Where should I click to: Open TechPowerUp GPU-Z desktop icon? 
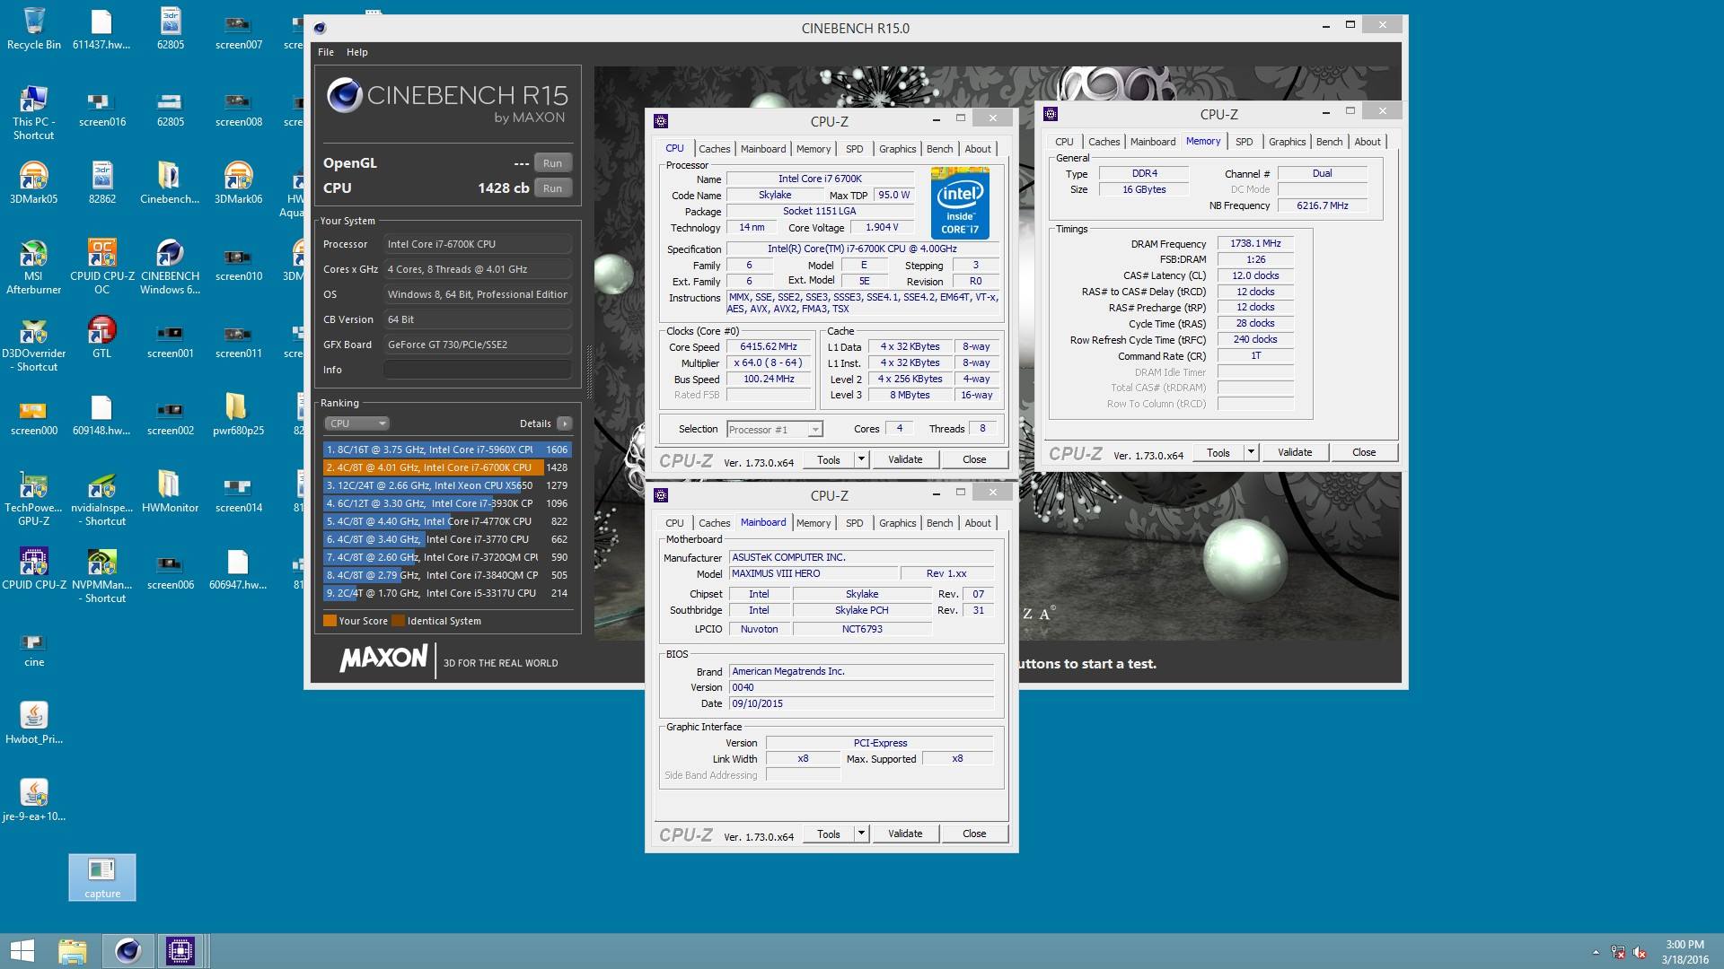tap(34, 498)
